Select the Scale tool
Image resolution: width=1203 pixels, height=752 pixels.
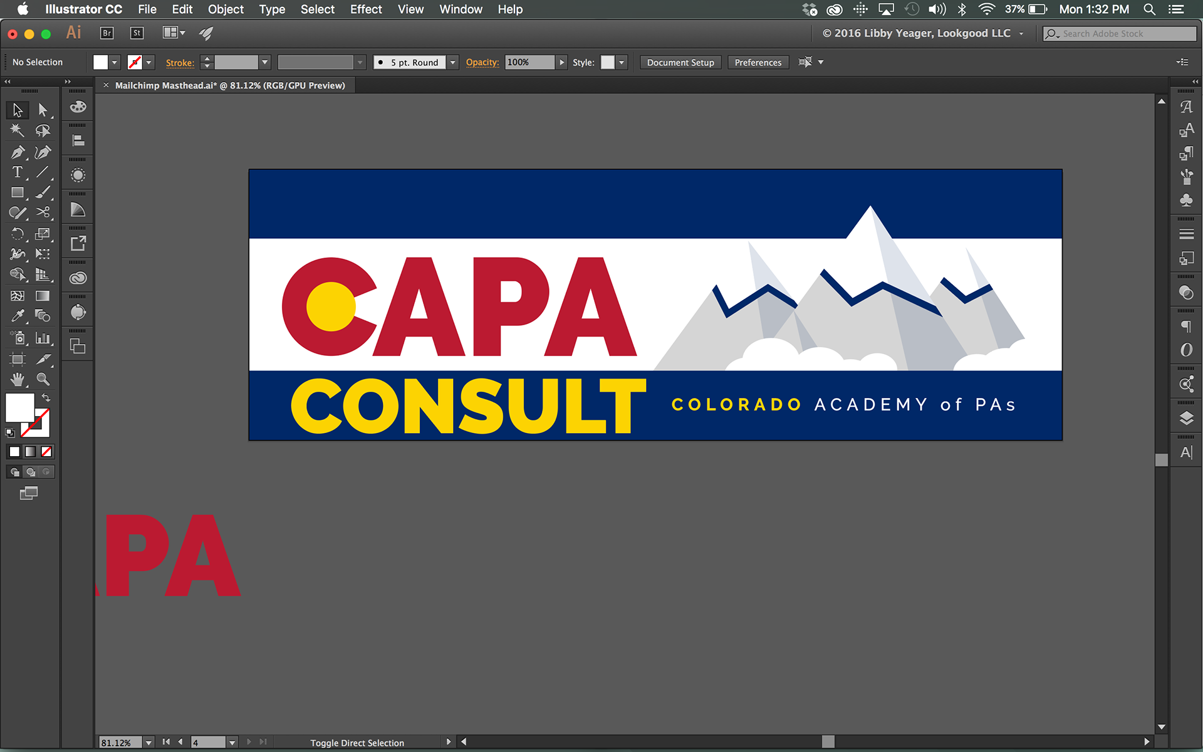pyautogui.click(x=43, y=234)
